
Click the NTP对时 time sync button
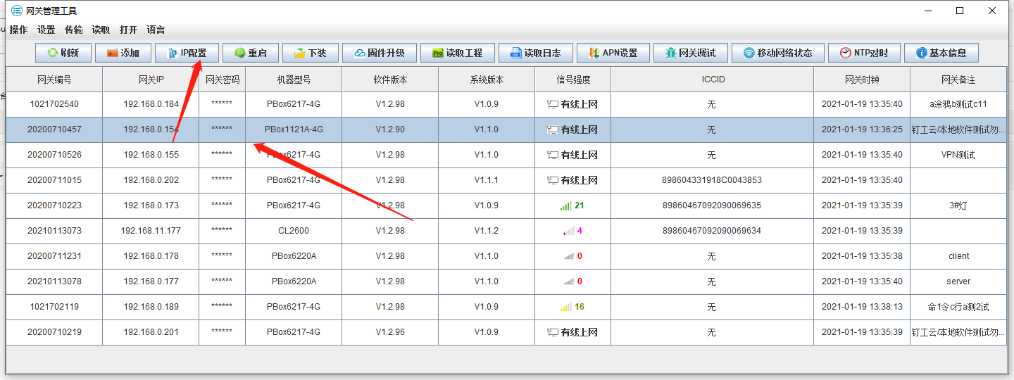tap(863, 53)
